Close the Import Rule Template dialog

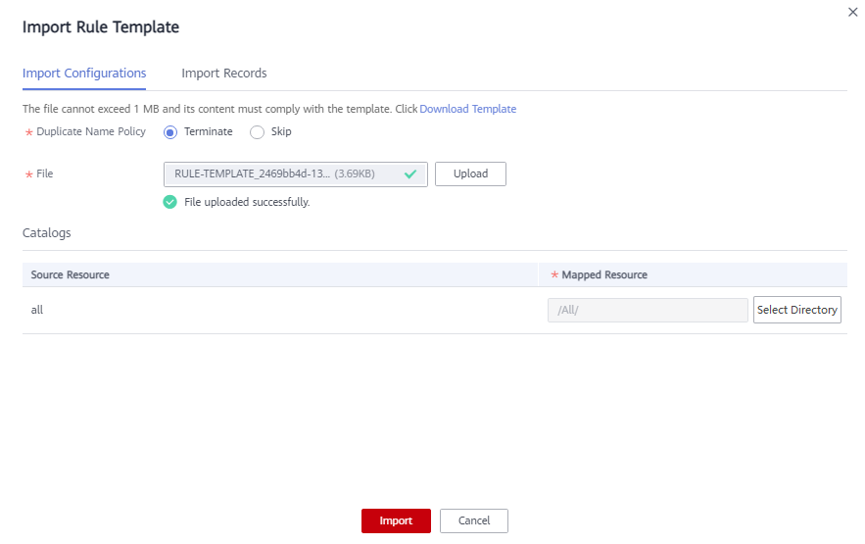point(852,12)
